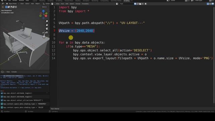Open the text editor Text menu
The height and width of the screenshot is (121, 215).
(x=62, y=4)
